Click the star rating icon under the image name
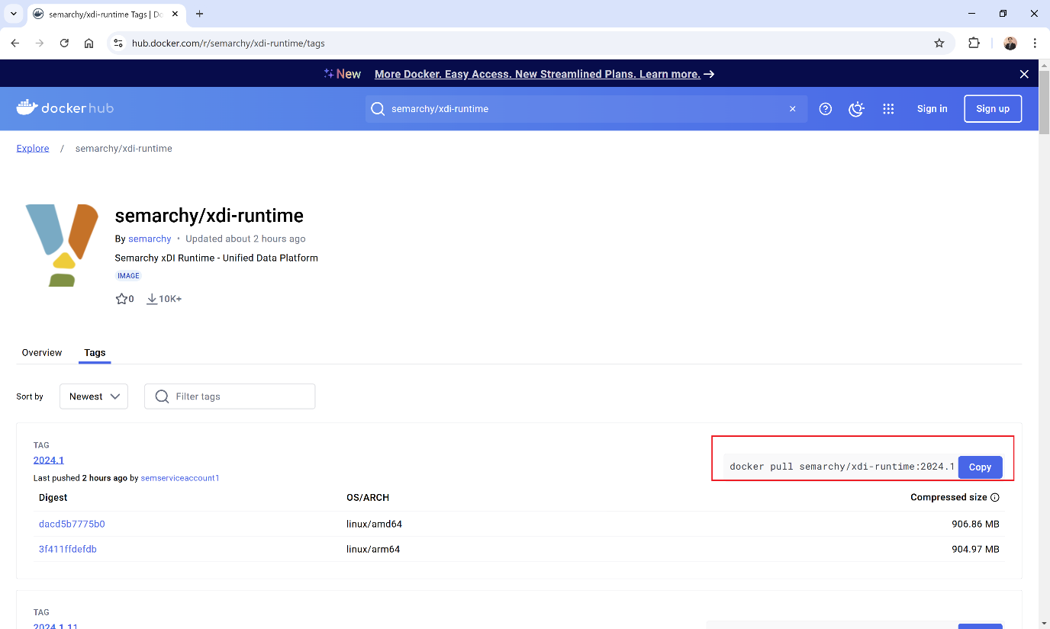 tap(121, 299)
